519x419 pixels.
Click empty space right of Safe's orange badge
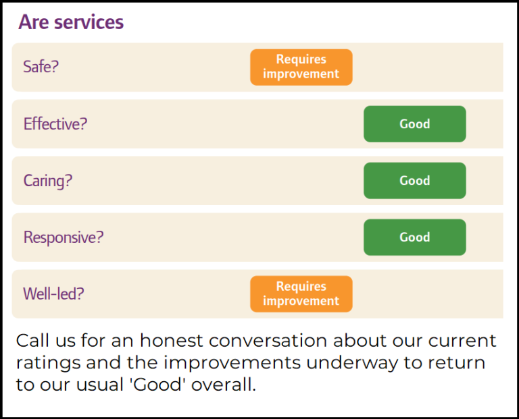click(x=426, y=67)
